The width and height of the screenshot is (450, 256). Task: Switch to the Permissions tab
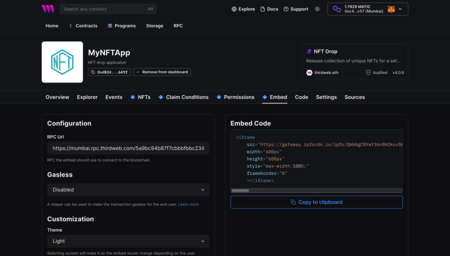coord(236,97)
